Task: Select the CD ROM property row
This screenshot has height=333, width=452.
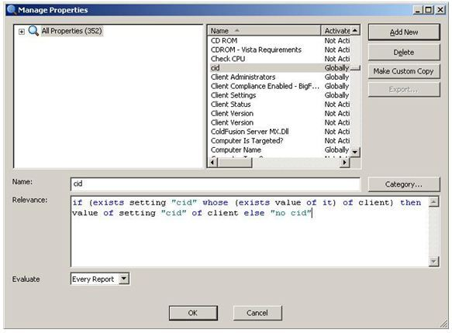Action: pyautogui.click(x=224, y=40)
